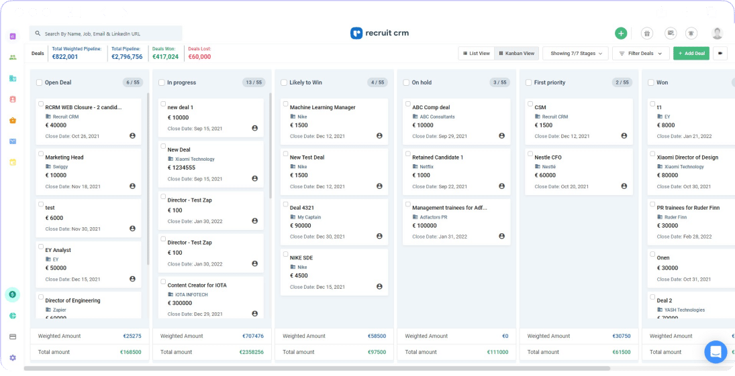Click the recruit crm logo

380,34
